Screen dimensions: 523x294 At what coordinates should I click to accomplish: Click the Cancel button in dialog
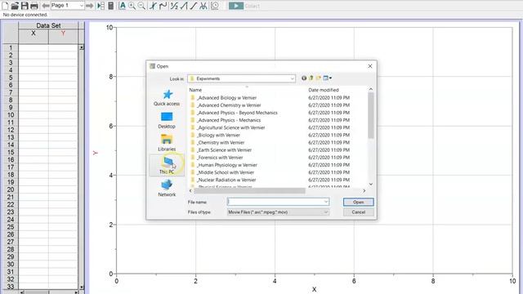[359, 212]
